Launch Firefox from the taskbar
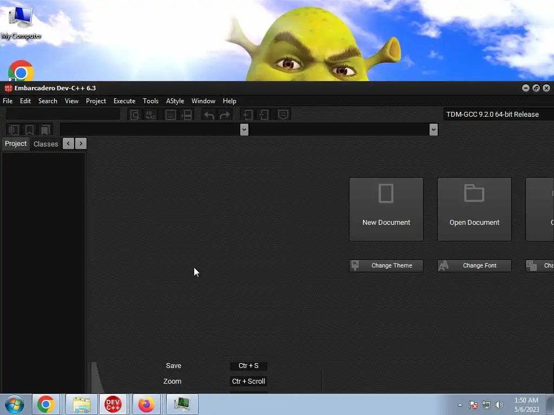Screen dimensions: 554x415 (146, 404)
